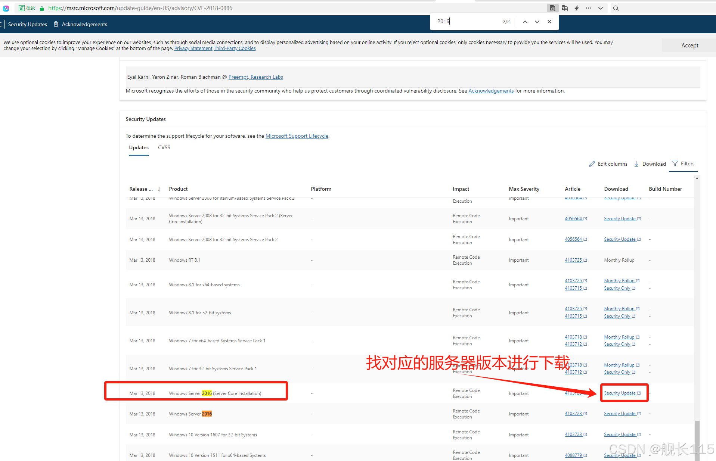Click the download arrow icon beside Download

pyautogui.click(x=636, y=164)
